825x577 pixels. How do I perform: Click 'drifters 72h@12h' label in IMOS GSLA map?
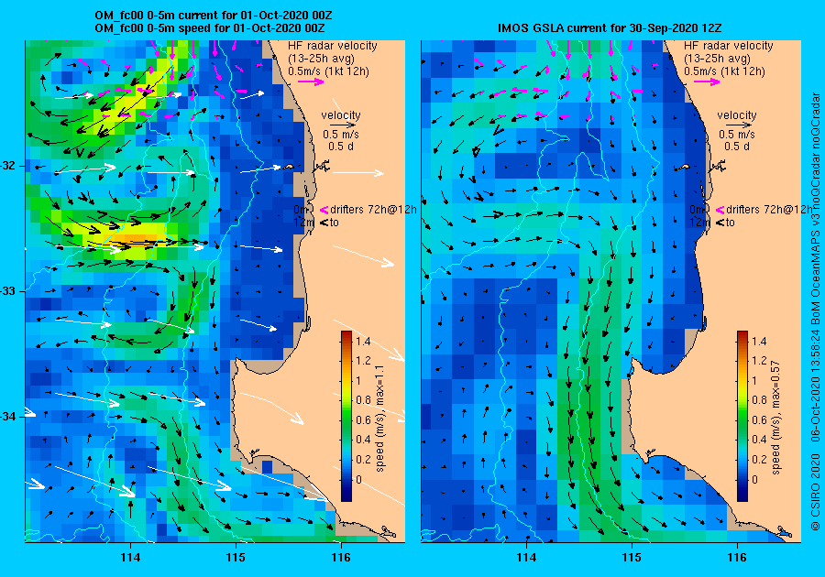pos(769,210)
